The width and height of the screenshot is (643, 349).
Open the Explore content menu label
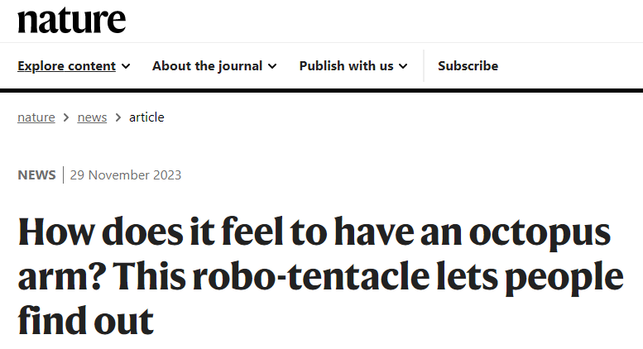tap(66, 66)
